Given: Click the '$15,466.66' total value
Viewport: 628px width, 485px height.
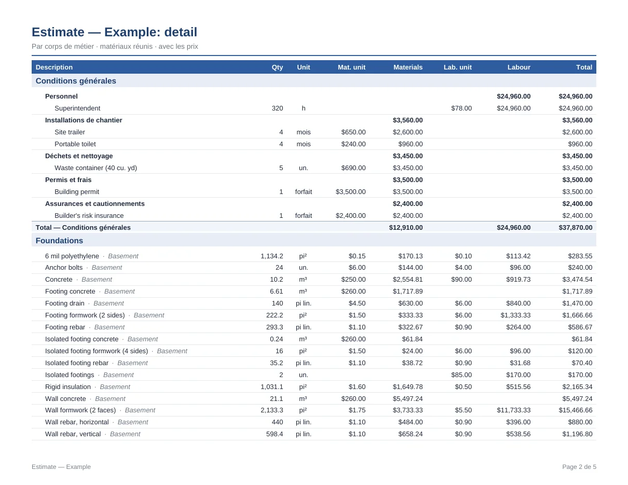Looking at the screenshot, I should click(x=576, y=410).
